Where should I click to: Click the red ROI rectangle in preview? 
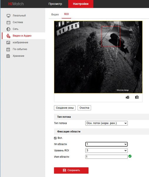click(111, 36)
